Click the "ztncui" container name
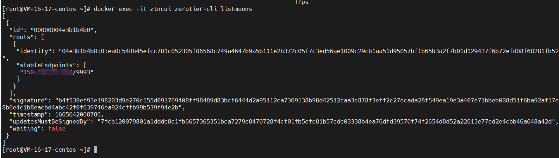 [161, 9]
